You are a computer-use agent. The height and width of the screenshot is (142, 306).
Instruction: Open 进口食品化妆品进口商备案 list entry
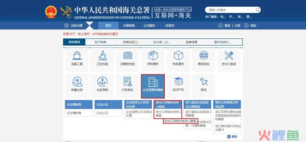(197, 114)
